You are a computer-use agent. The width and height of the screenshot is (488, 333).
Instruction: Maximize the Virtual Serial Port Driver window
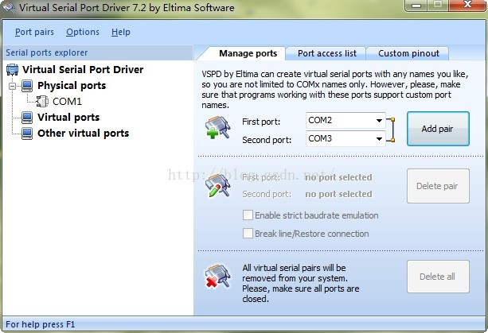438,6
